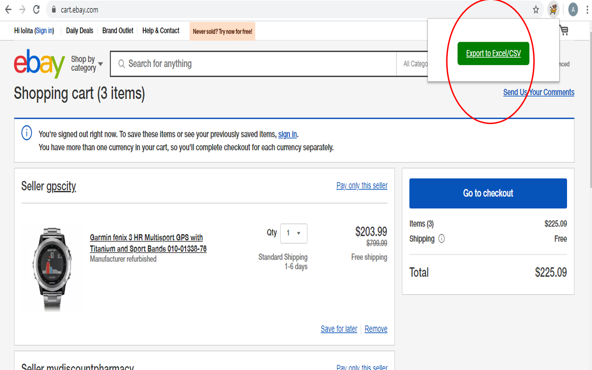
Task: Open Help & Contact
Action: (x=160, y=31)
